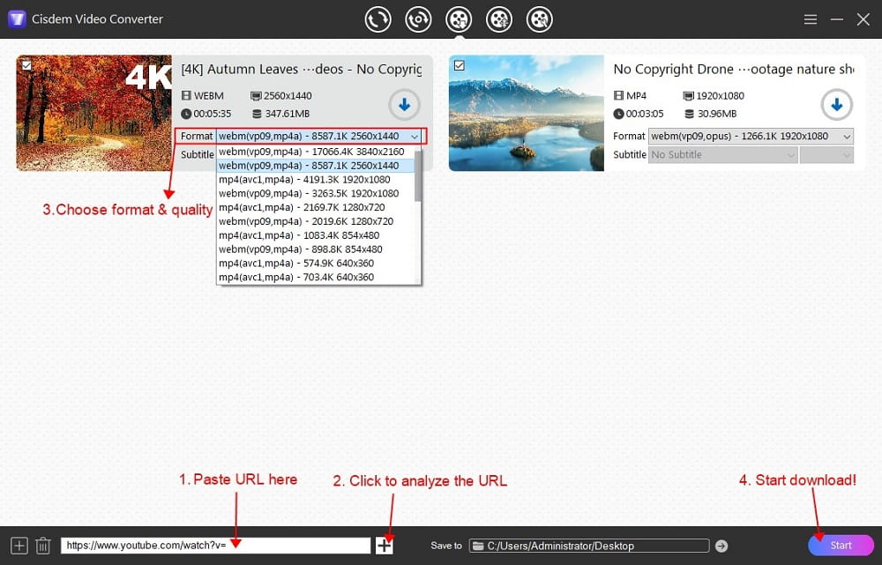Click the Start button
This screenshot has height=565, width=882.
[841, 545]
